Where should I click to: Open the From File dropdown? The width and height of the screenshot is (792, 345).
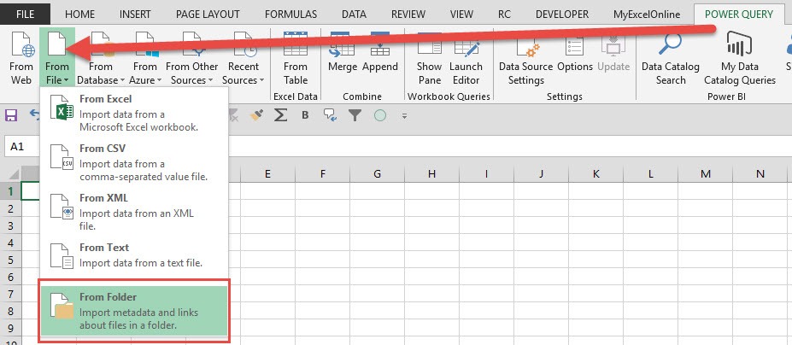(56, 57)
